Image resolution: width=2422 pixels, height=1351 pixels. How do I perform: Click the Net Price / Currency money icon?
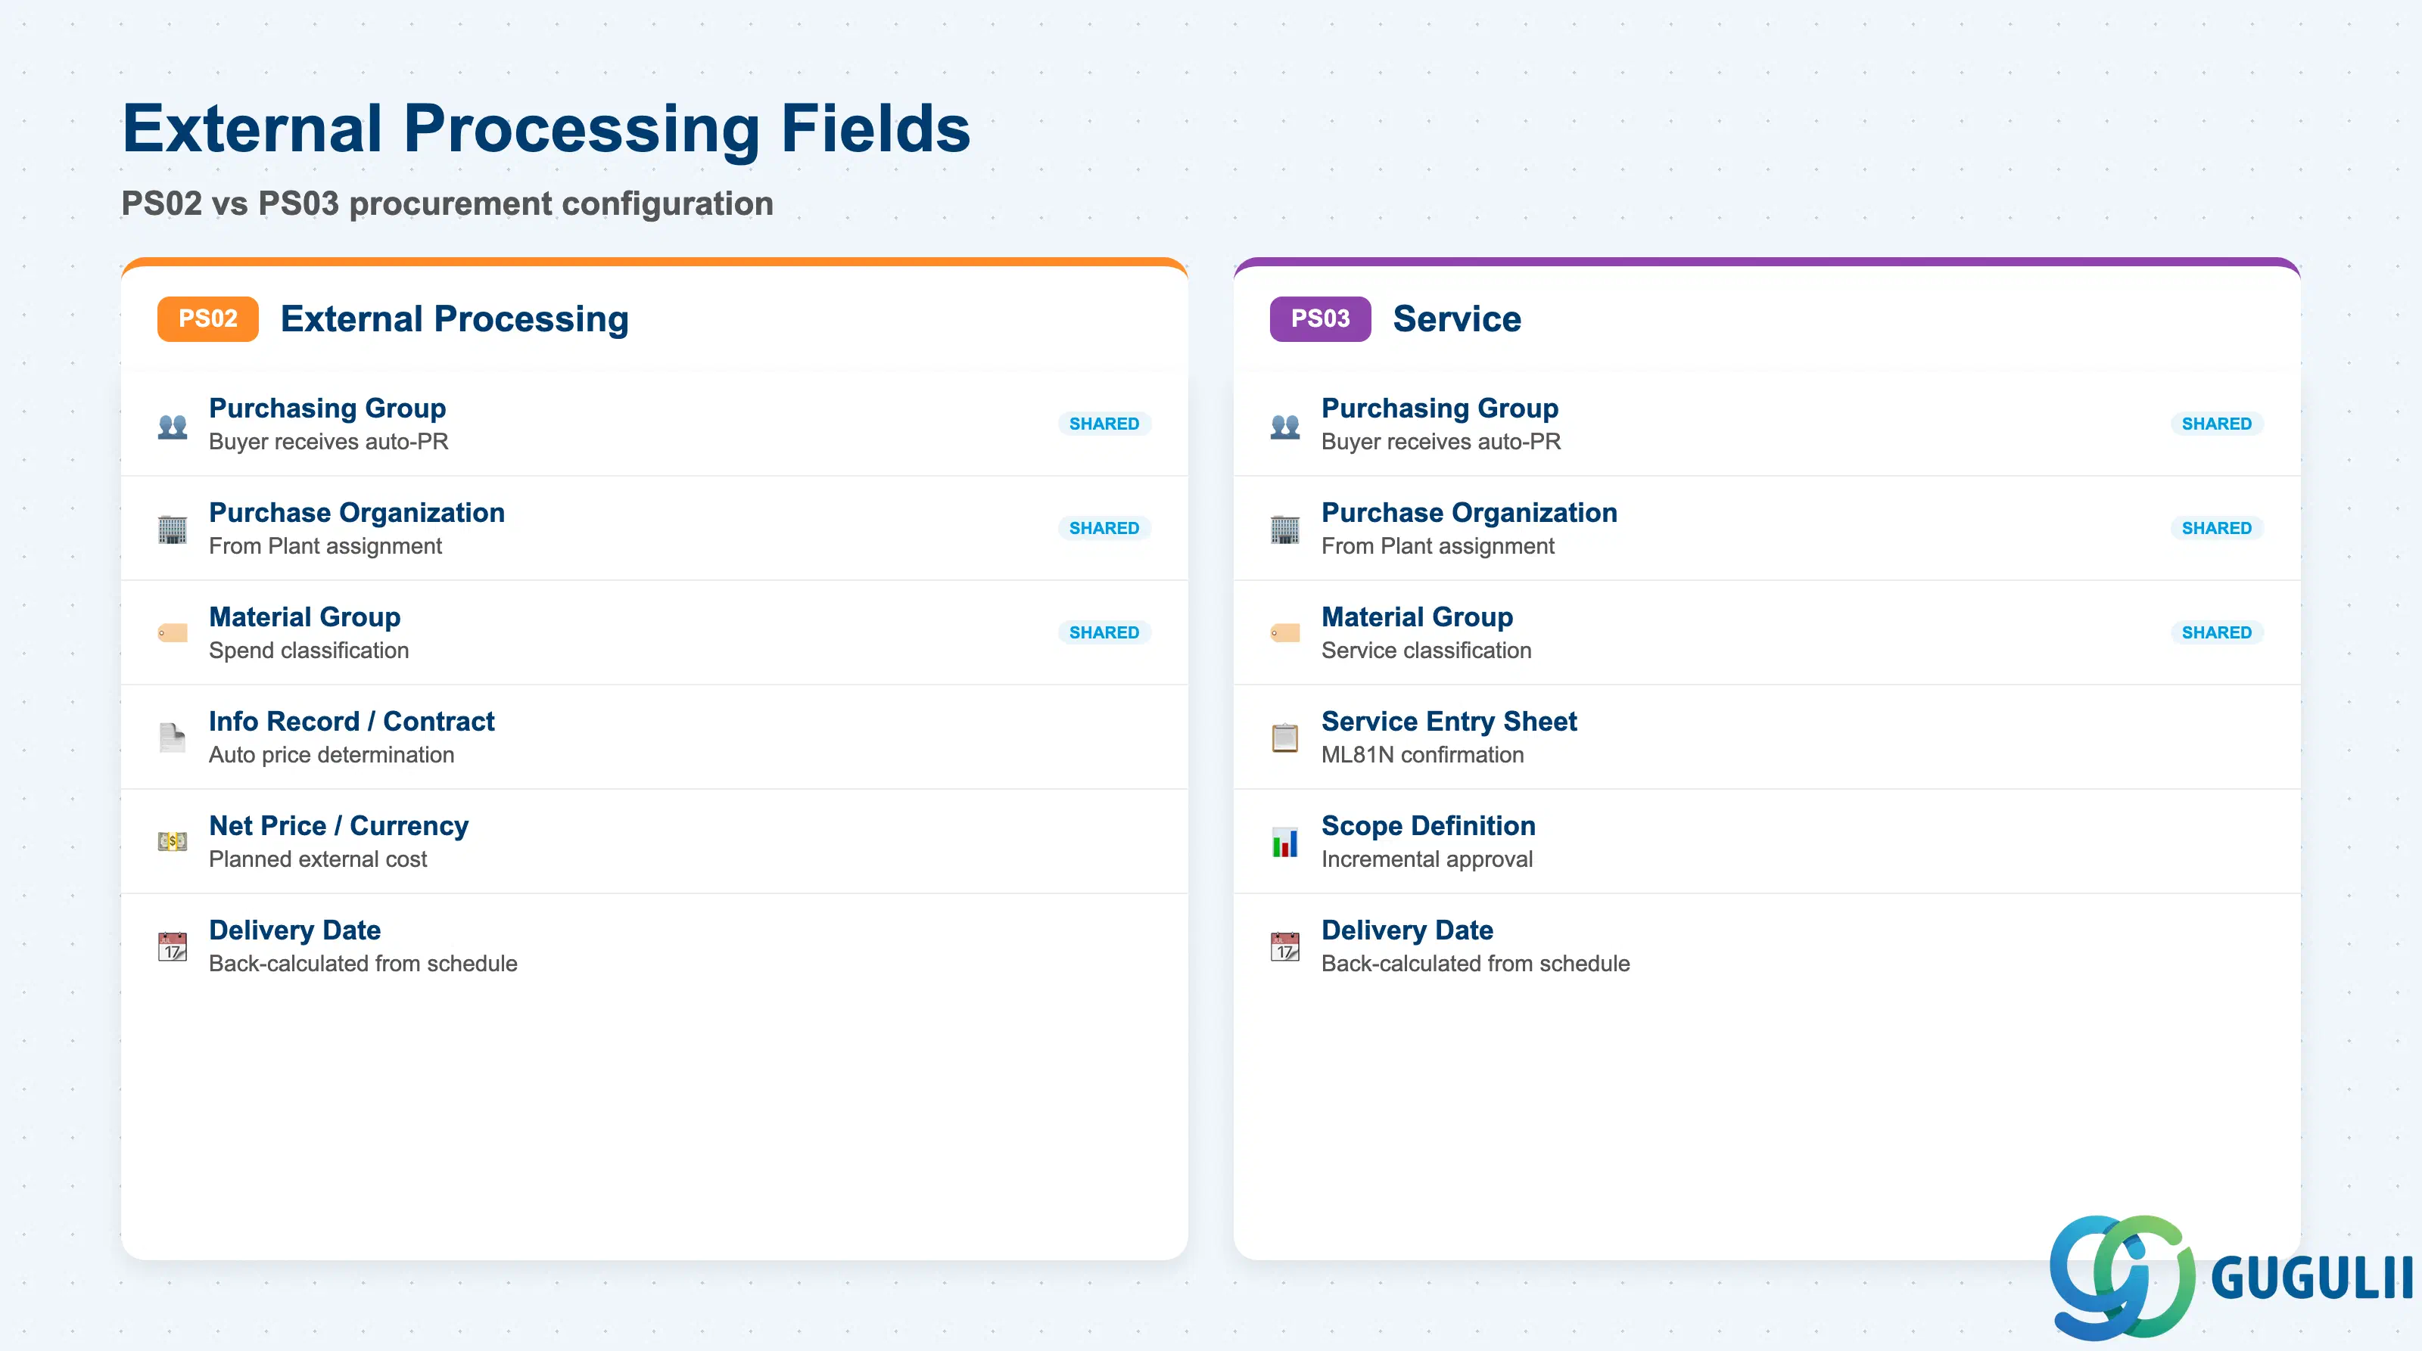(x=172, y=842)
